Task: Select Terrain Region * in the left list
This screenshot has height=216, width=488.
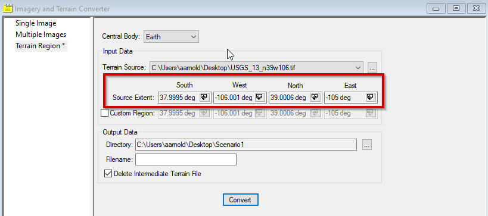Action: click(x=41, y=46)
